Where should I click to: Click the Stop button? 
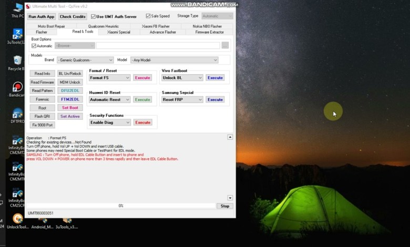(225, 206)
